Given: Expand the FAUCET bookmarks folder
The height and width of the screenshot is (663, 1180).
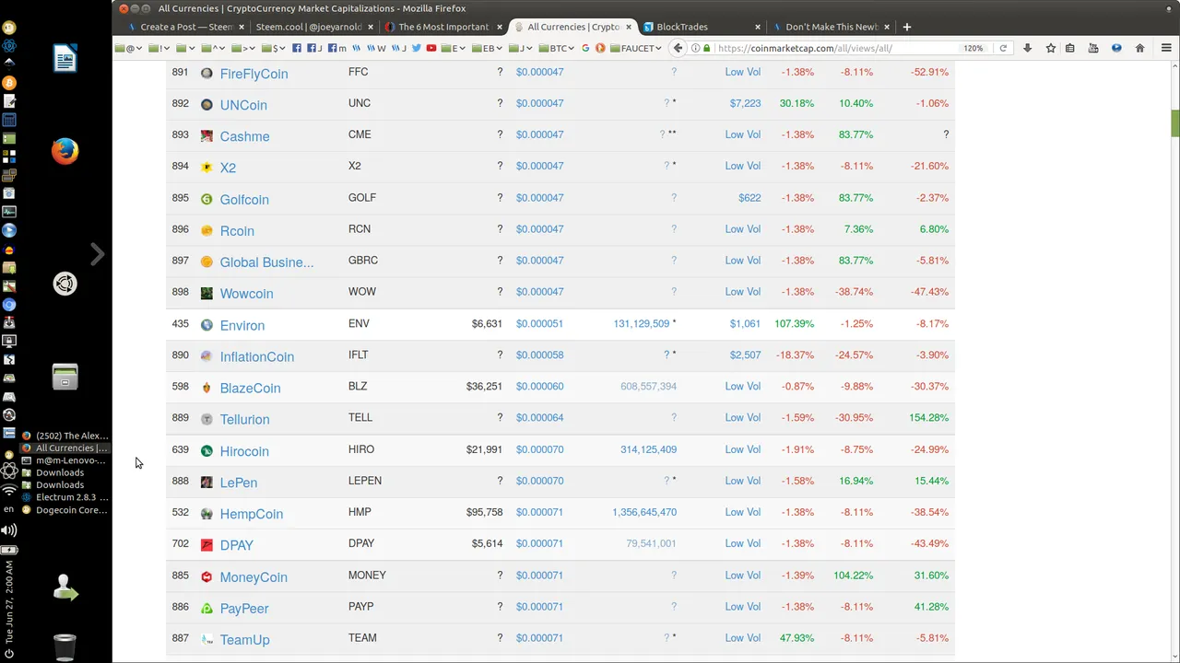Looking at the screenshot, I should point(636,48).
